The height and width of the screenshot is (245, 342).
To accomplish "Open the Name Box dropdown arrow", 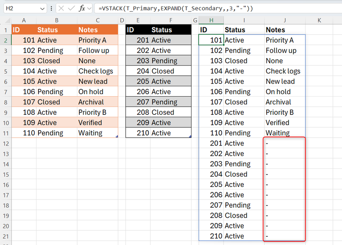I will (x=42, y=9).
